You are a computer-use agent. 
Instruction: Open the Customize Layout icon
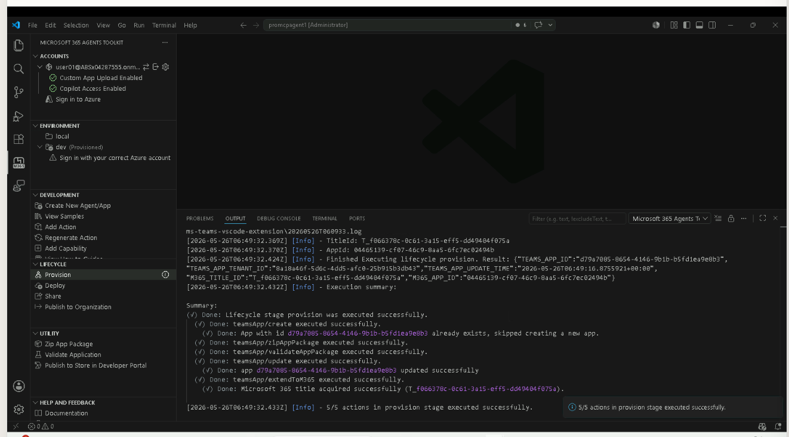click(x=674, y=25)
